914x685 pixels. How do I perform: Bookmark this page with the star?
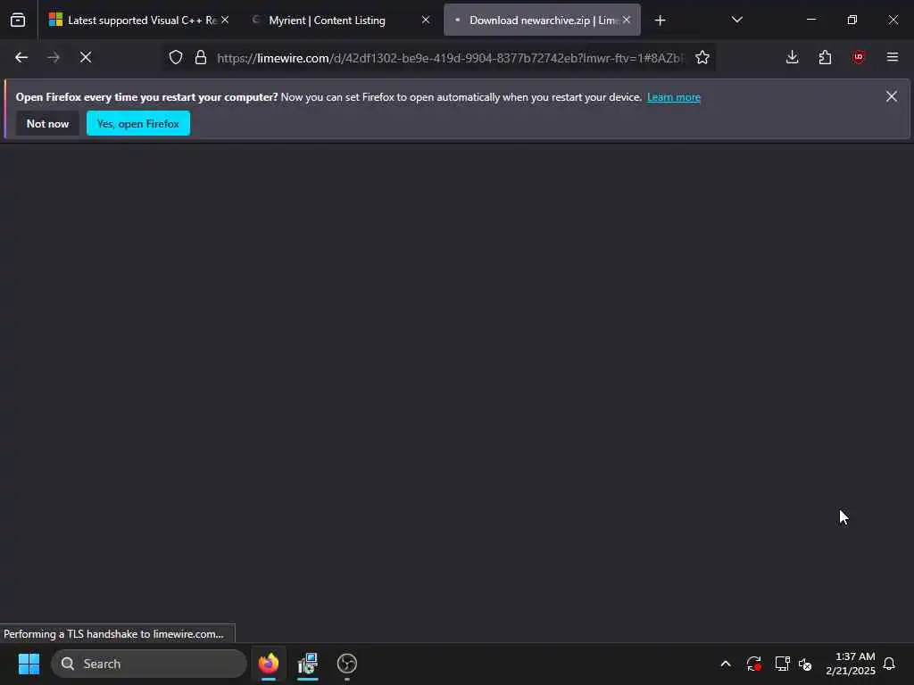tap(702, 58)
